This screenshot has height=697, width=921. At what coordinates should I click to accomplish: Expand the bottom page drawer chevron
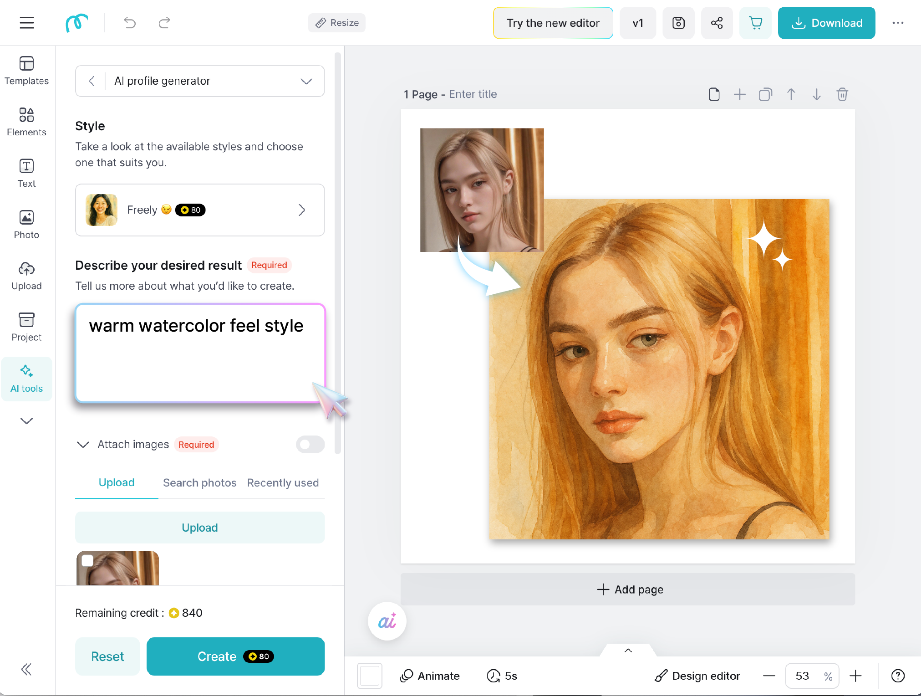(x=628, y=651)
